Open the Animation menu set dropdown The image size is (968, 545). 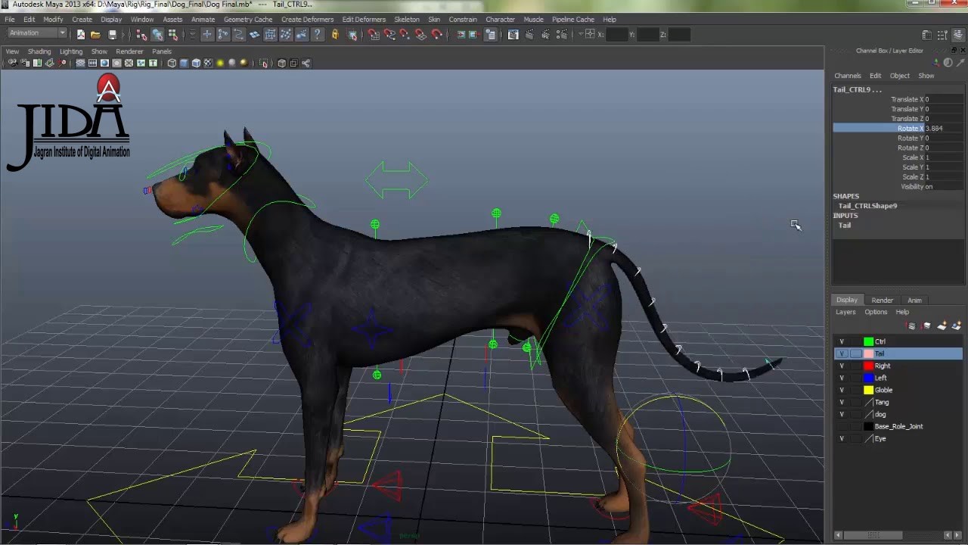point(36,33)
